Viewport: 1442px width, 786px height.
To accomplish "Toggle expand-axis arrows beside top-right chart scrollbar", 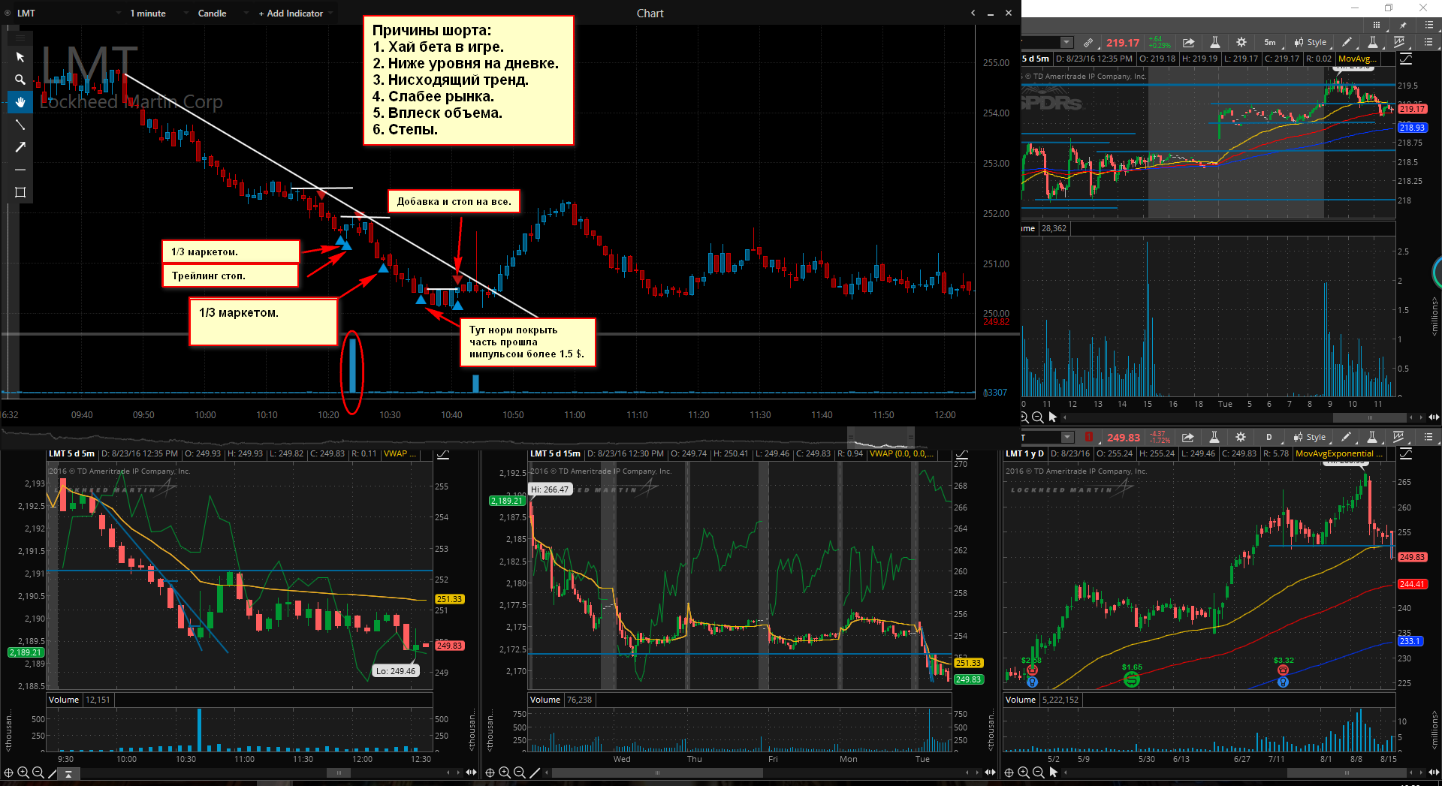I will 1434,417.
